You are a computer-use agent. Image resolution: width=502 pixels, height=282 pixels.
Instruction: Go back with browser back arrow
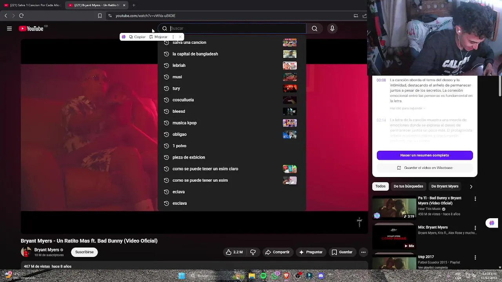5,16
